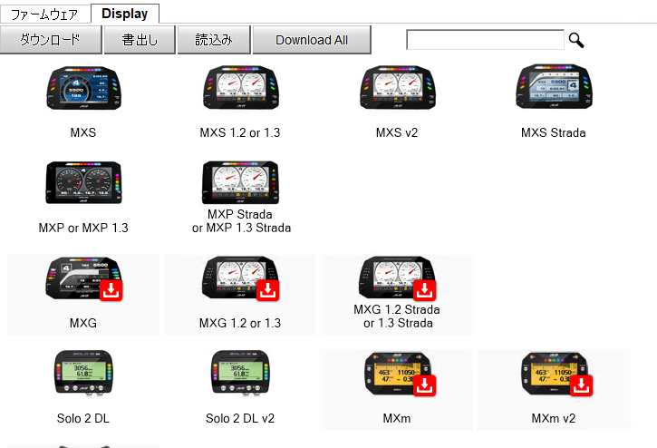Click the Download All button

click(x=312, y=40)
